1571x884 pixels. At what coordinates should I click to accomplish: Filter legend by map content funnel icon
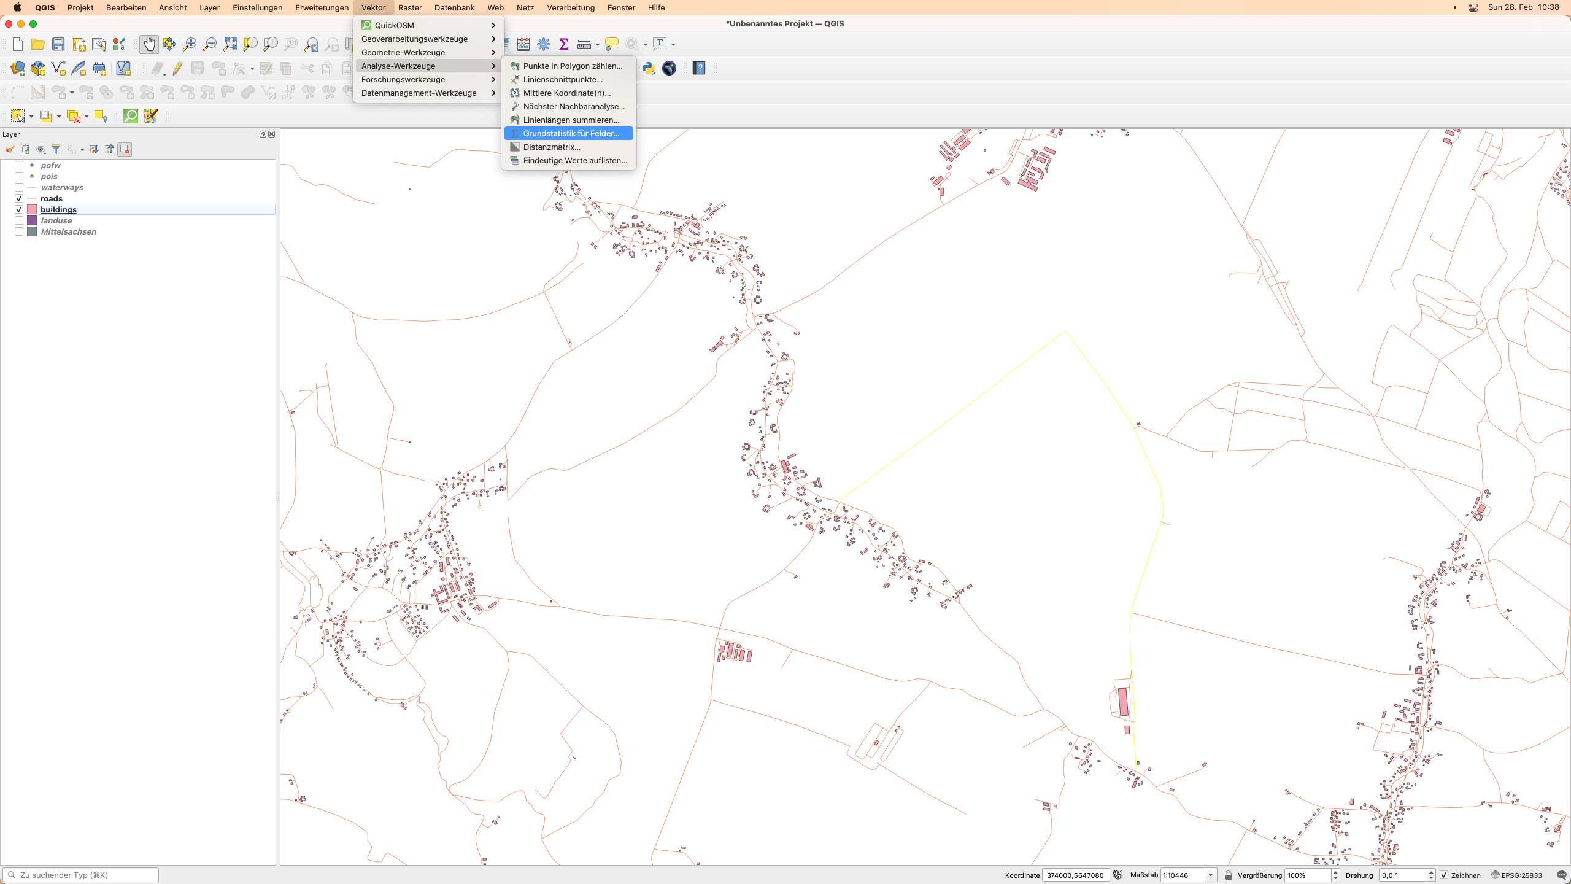56,149
